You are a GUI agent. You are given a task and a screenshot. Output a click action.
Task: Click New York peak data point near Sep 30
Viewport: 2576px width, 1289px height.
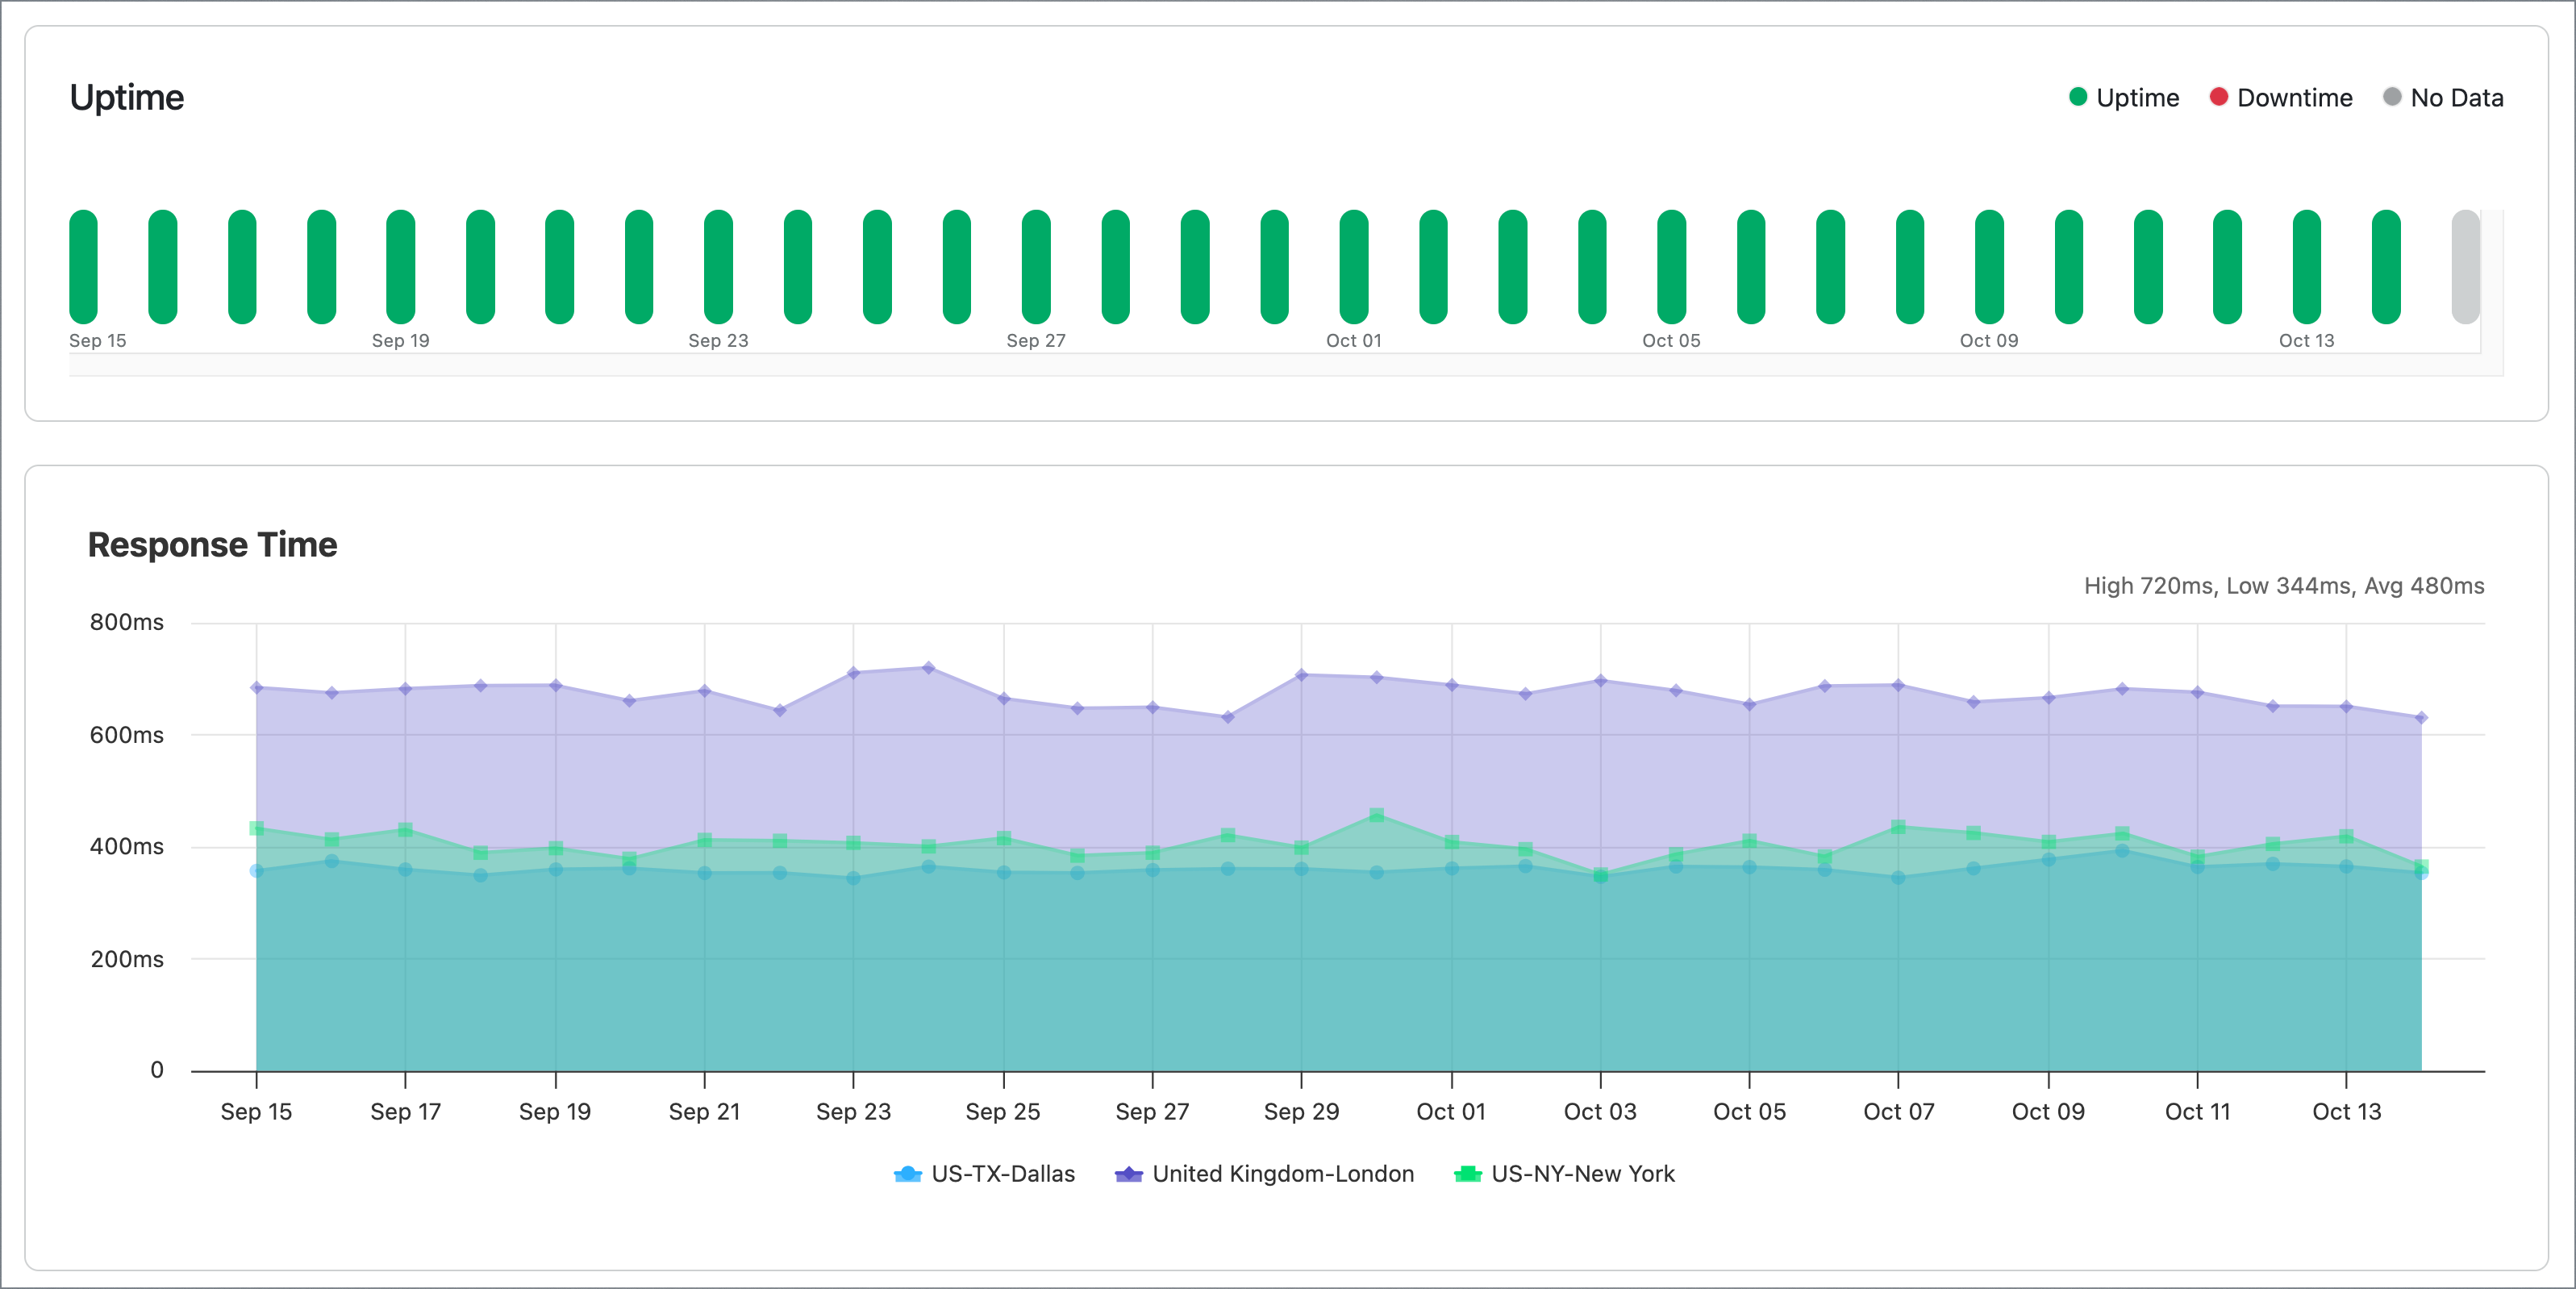1377,815
